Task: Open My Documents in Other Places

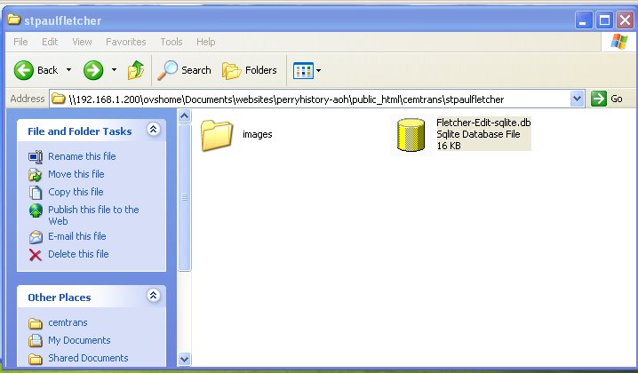Action: pos(79,340)
